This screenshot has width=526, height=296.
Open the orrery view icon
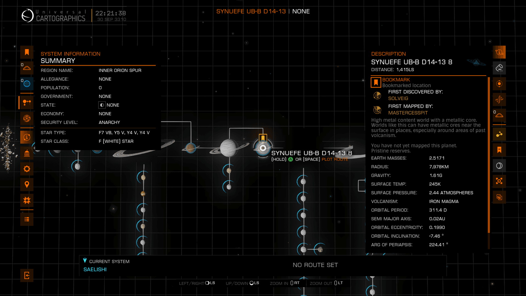point(27,118)
